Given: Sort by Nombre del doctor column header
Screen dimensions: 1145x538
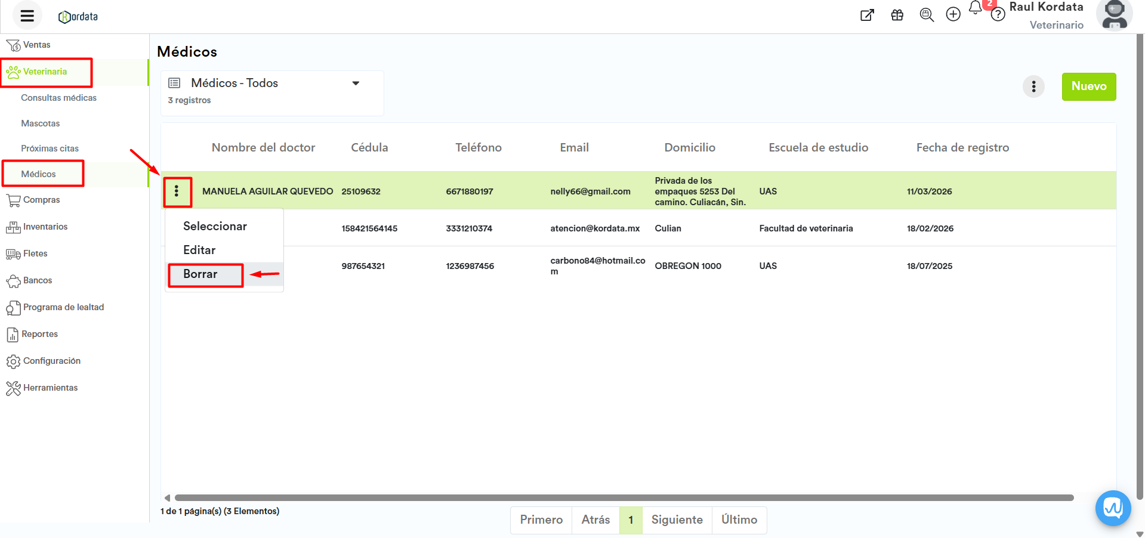Looking at the screenshot, I should [x=263, y=148].
